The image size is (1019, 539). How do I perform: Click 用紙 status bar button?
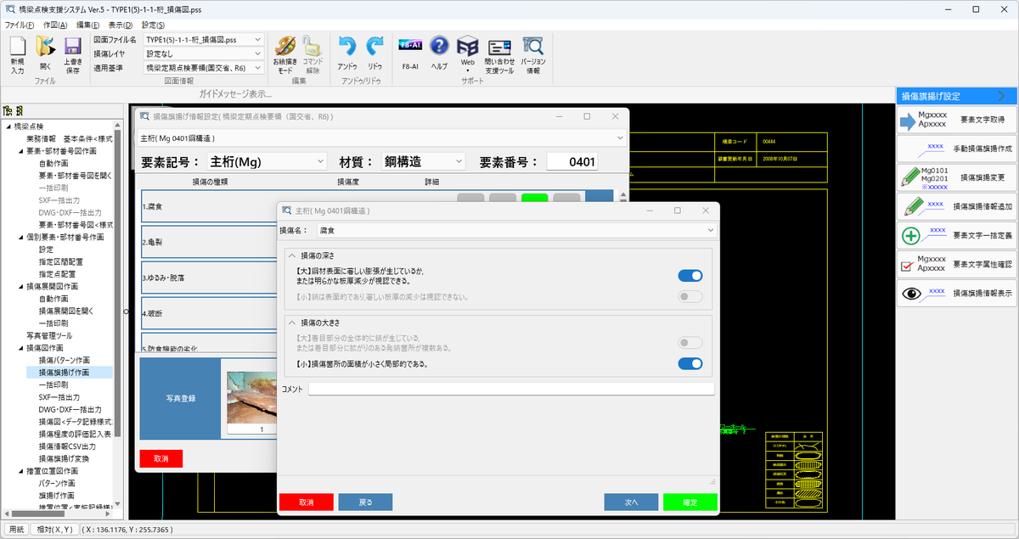pos(16,529)
